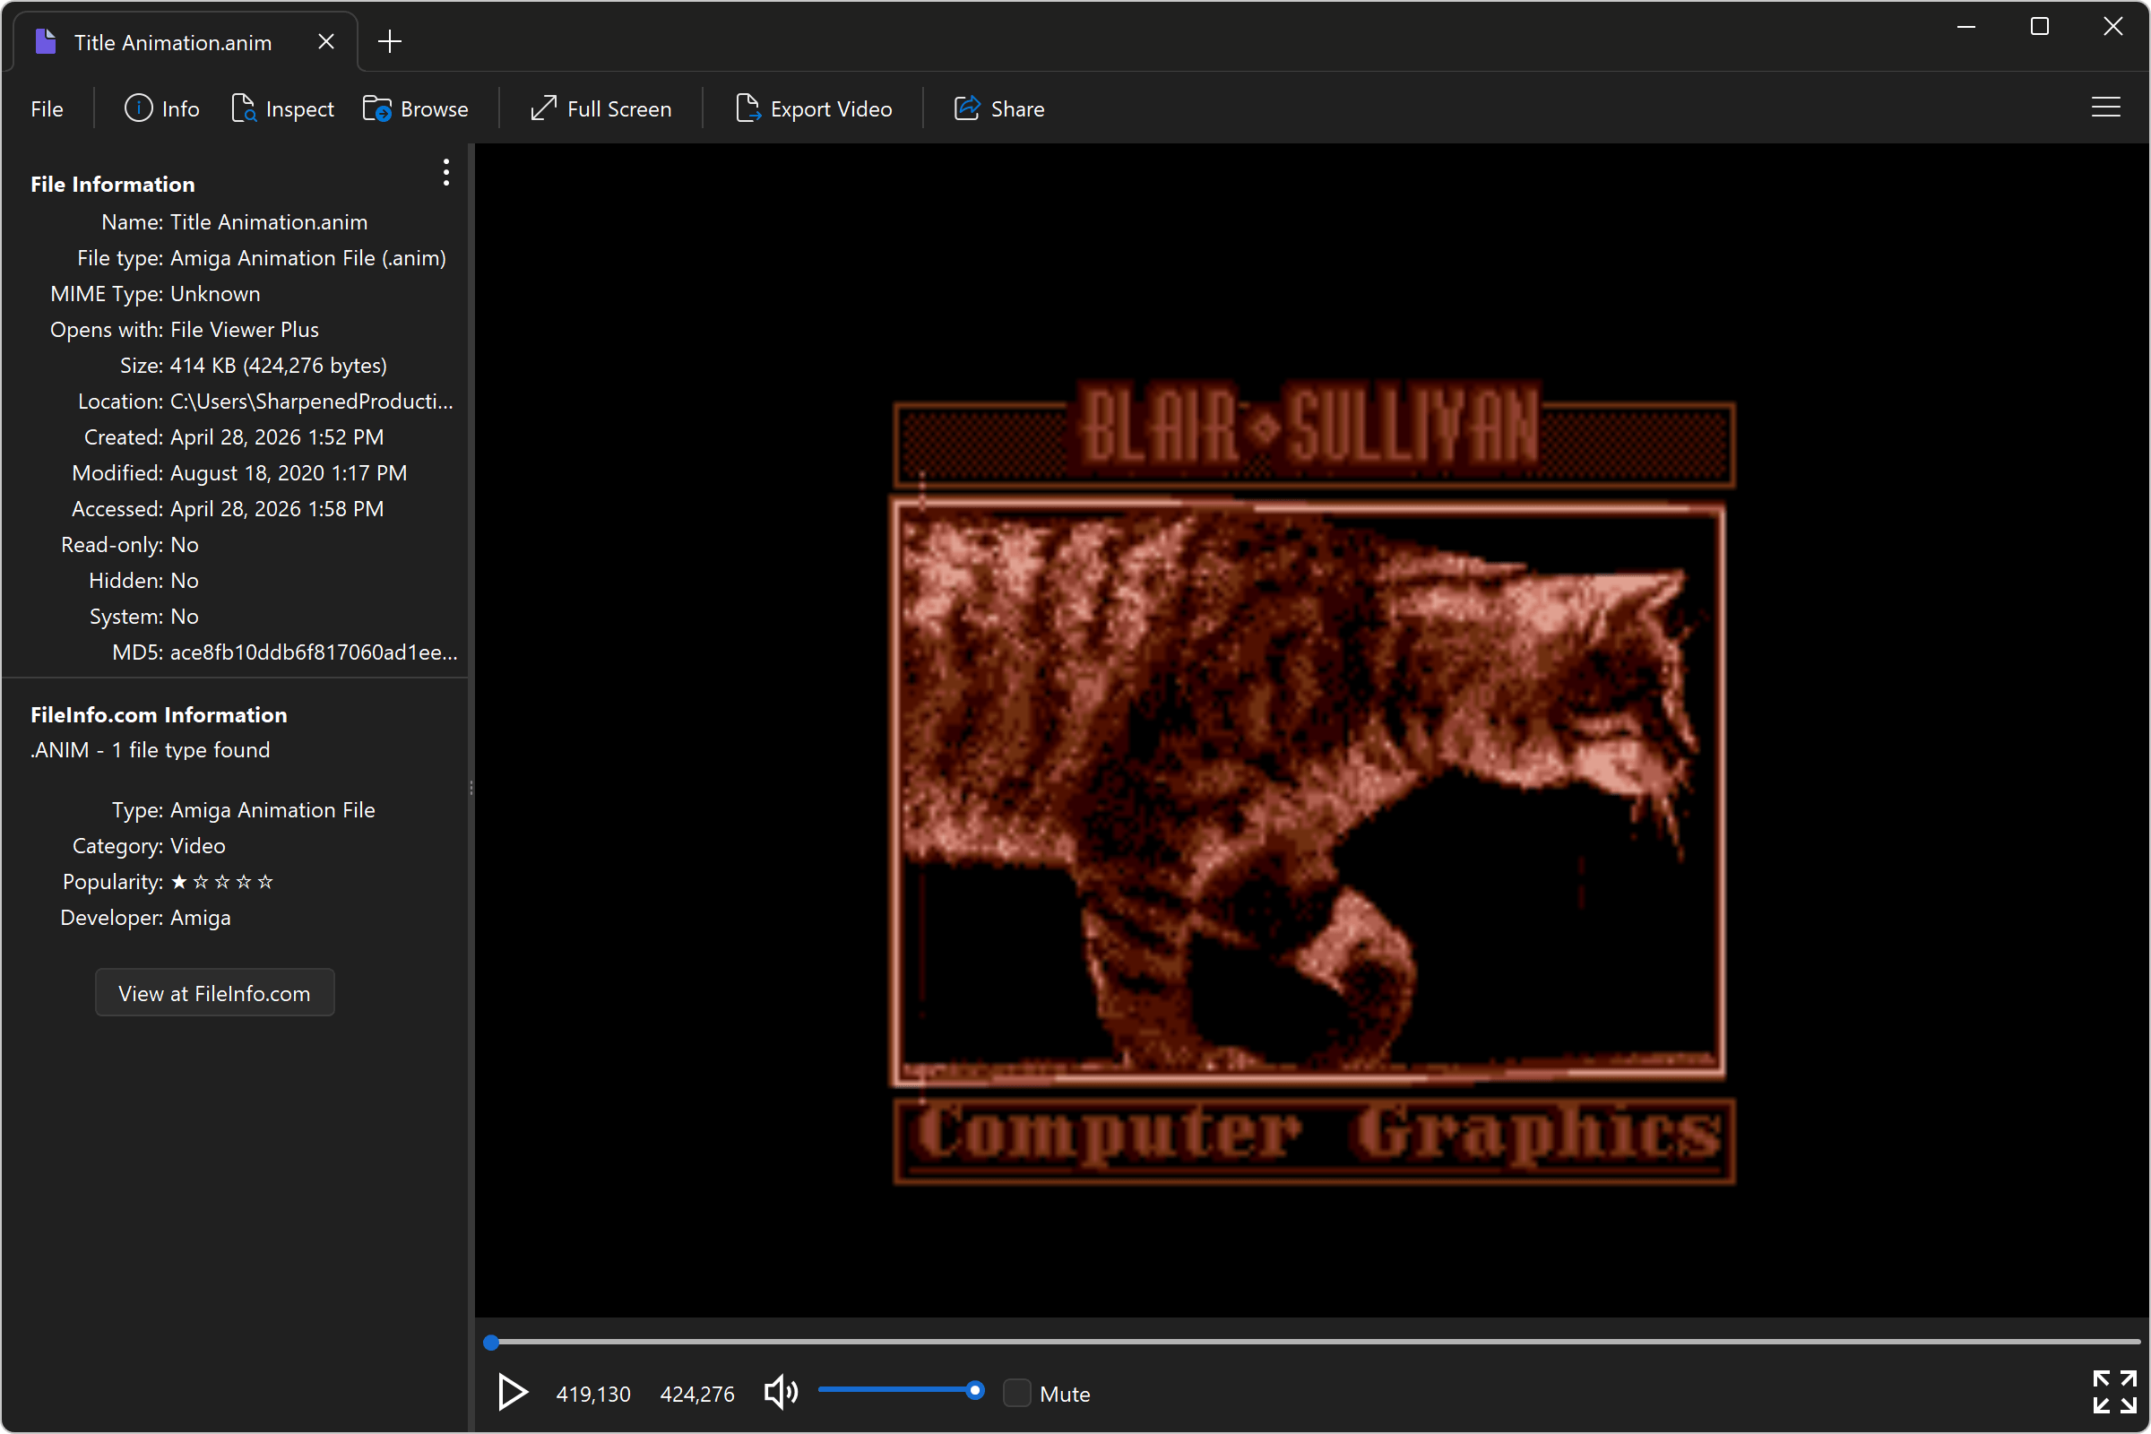Switch to Full Screen view
The width and height of the screenshot is (2151, 1434).
(600, 108)
